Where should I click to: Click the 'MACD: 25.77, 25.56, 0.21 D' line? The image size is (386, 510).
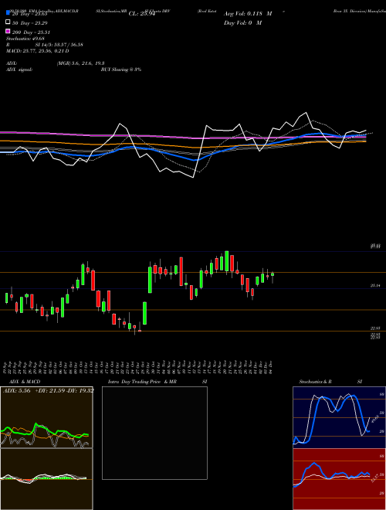37,51
